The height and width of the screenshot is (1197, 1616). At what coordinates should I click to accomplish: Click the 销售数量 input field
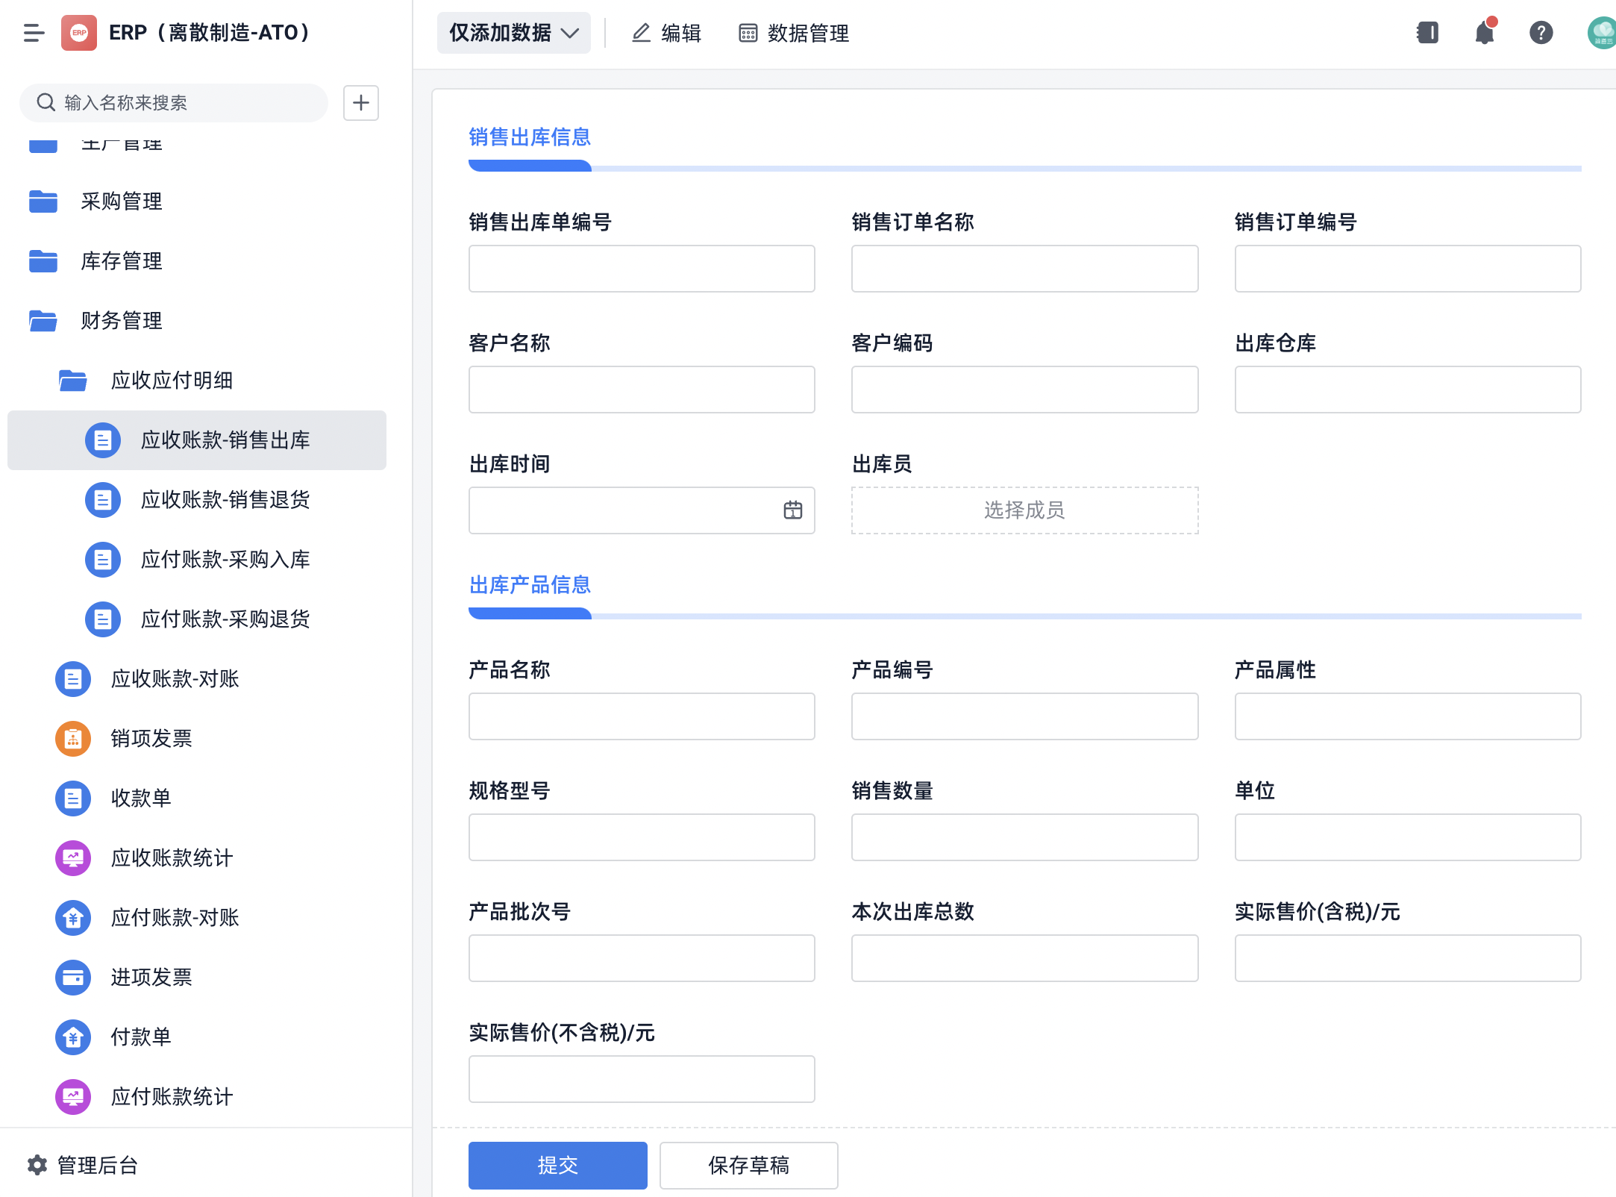point(1025,837)
